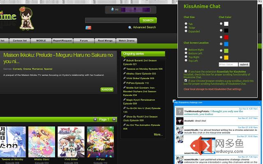Open Aikatsu Stars! thumbnail
This screenshot has height=164, width=263.
(x=42, y=142)
